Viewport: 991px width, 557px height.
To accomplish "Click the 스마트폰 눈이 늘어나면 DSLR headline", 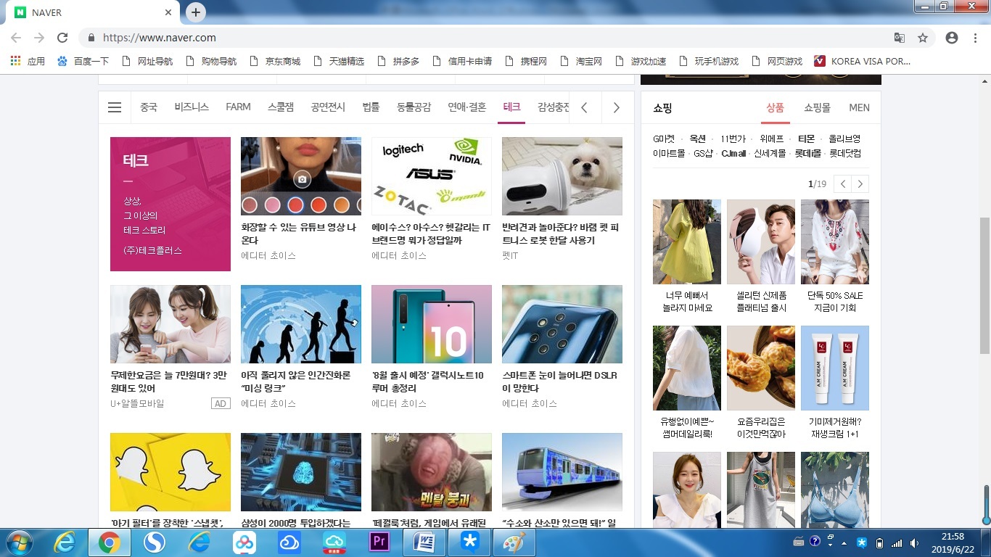I will coord(560,381).
